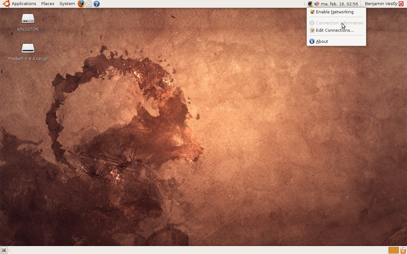This screenshot has width=407, height=254.
Task: Open the mail client launcher icon
Action: pyautogui.click(x=89, y=4)
